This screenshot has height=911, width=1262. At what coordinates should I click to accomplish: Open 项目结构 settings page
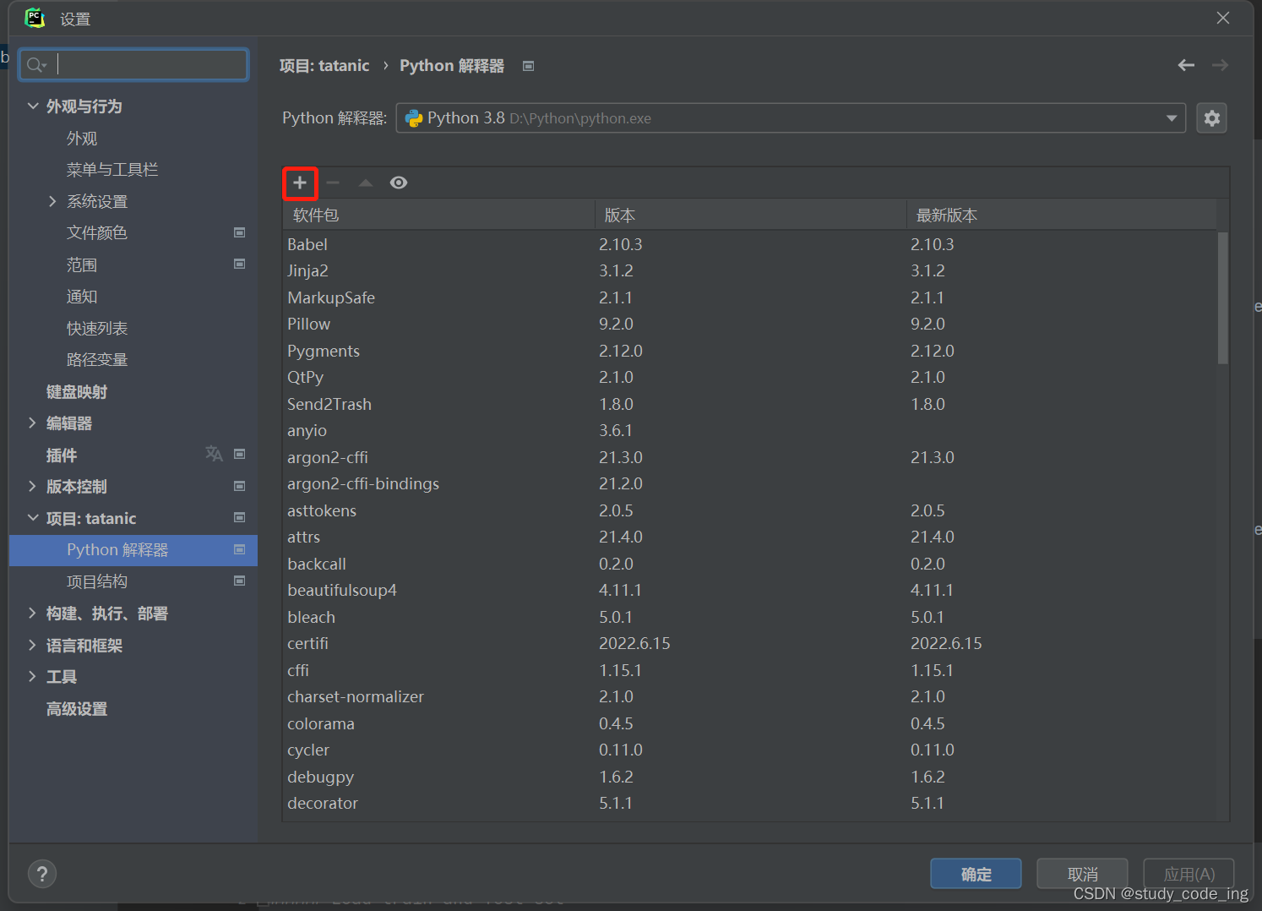coord(97,581)
